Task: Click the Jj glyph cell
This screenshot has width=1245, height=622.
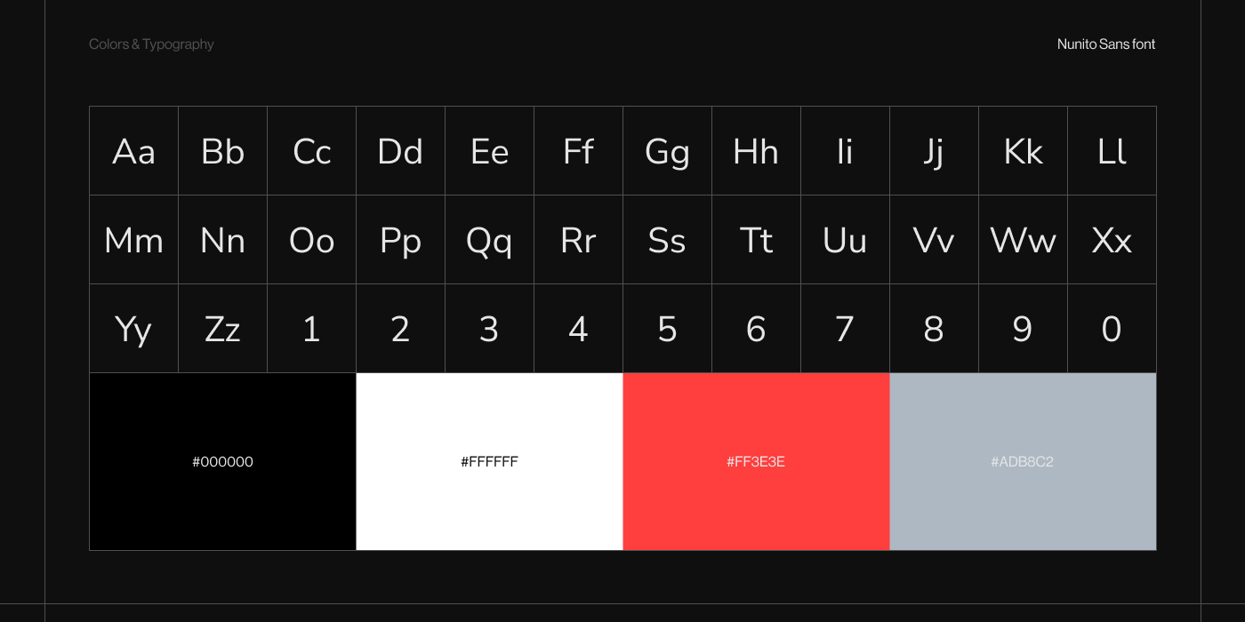Action: 934,151
